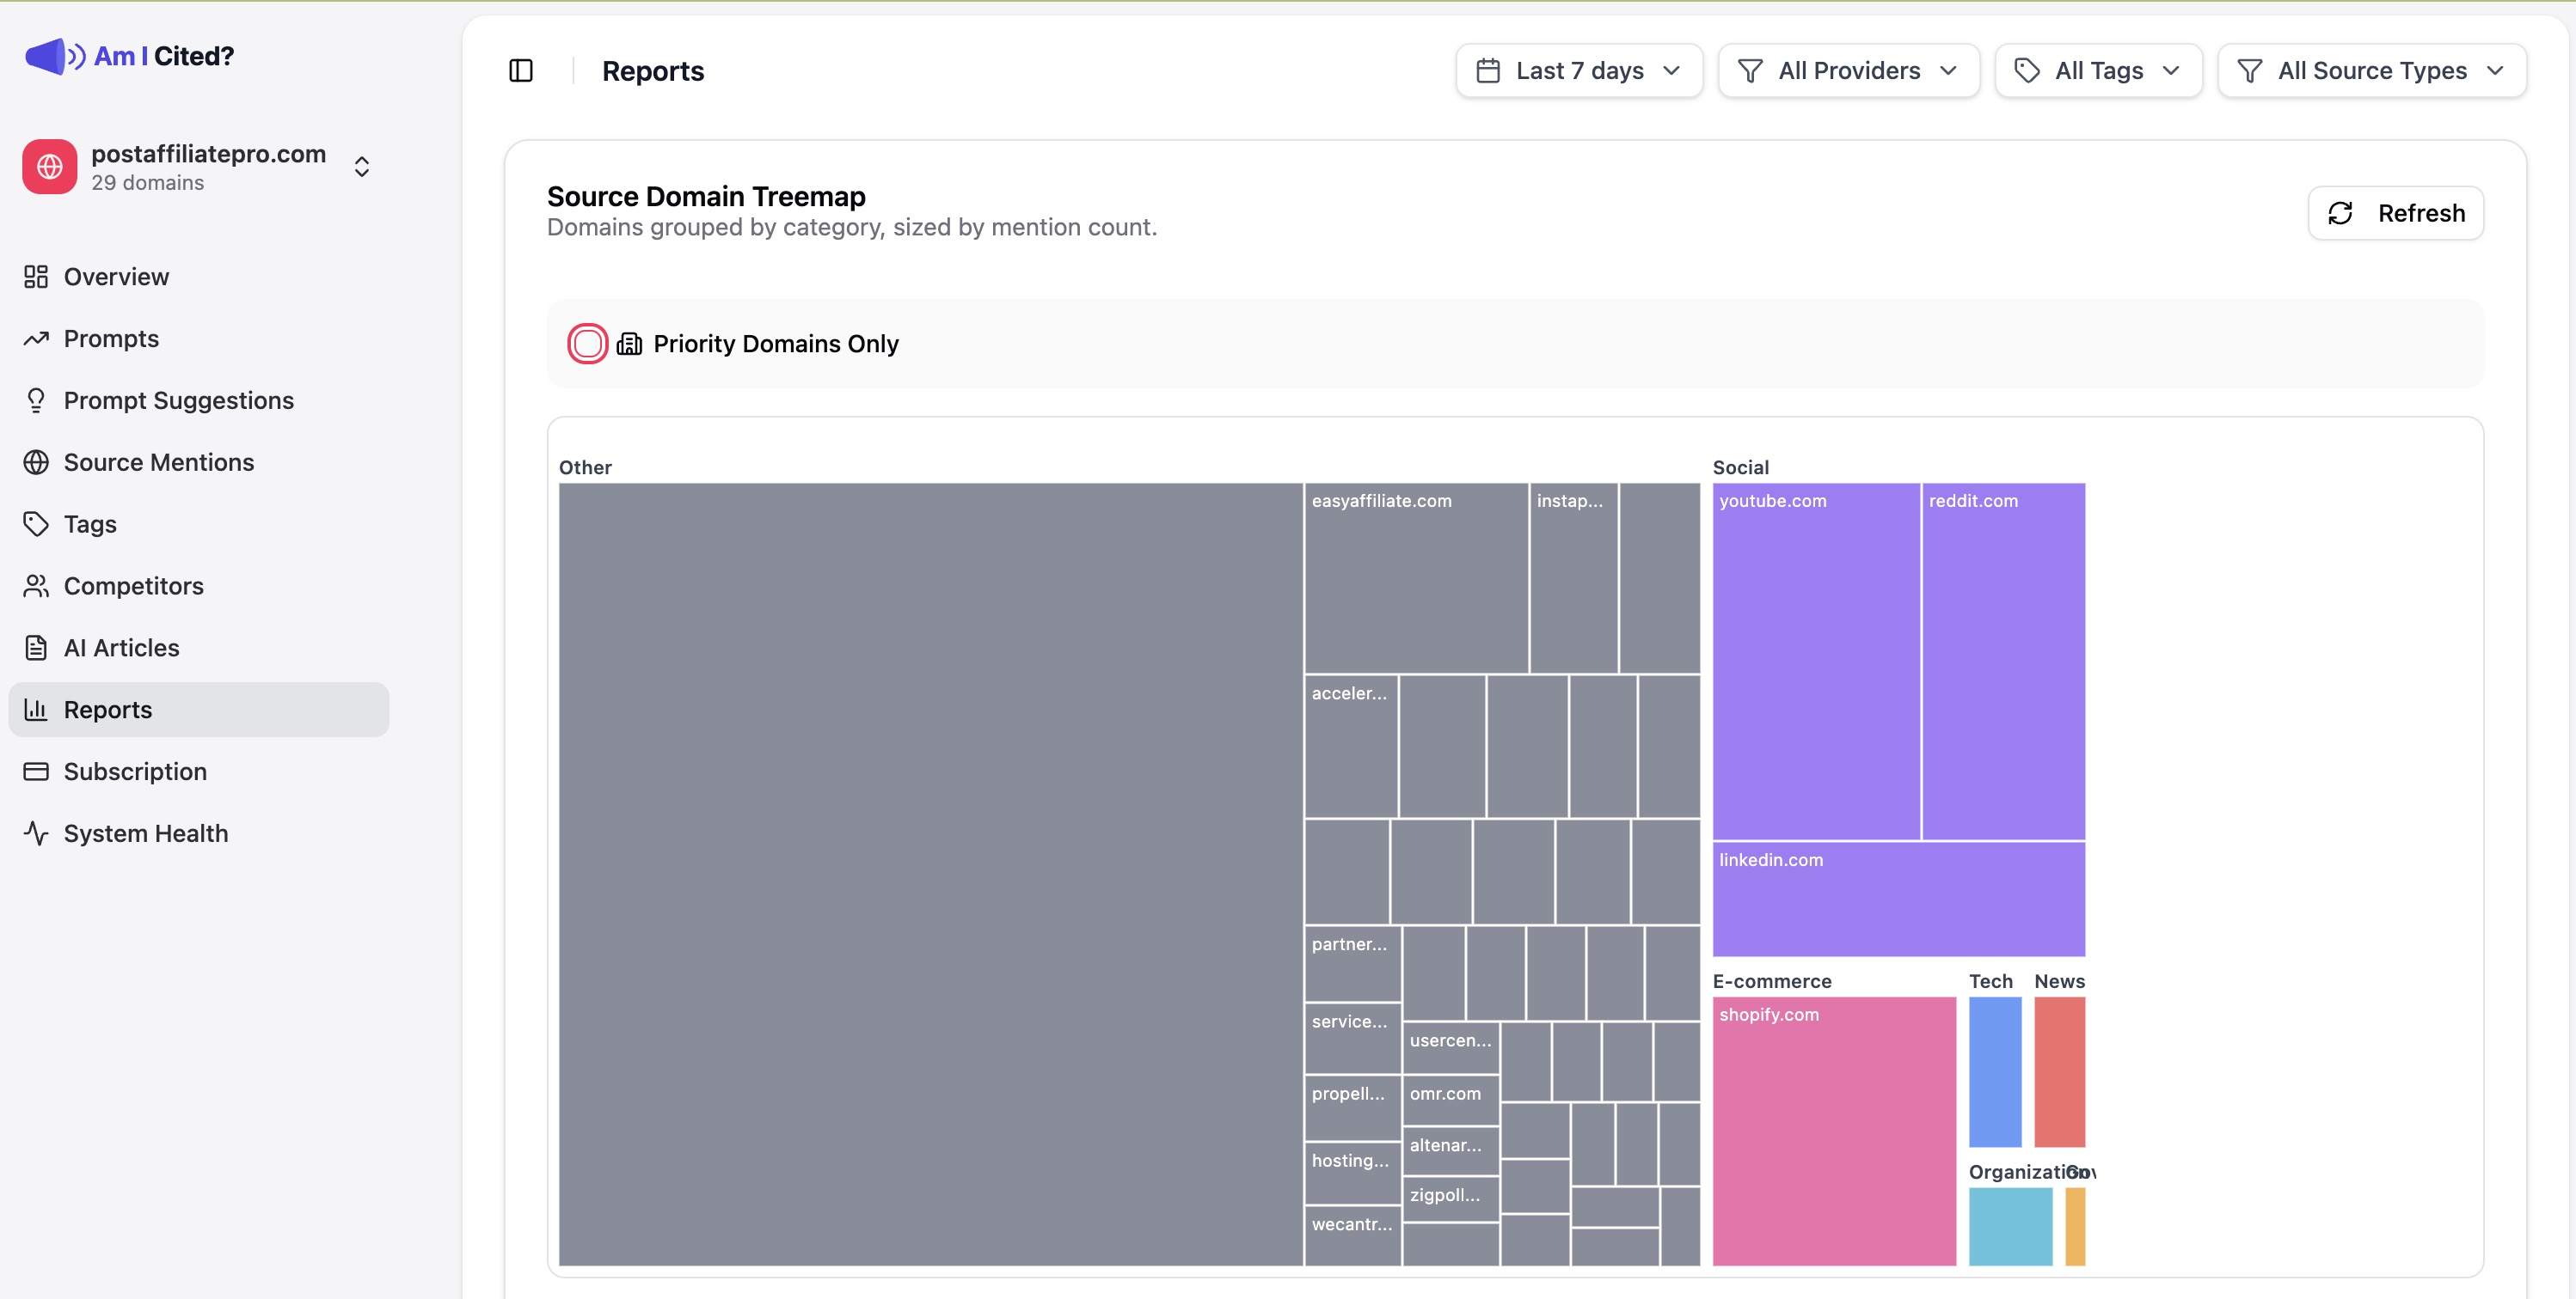Open the All Source Types dropdown
Image resolution: width=2576 pixels, height=1299 pixels.
pos(2371,71)
